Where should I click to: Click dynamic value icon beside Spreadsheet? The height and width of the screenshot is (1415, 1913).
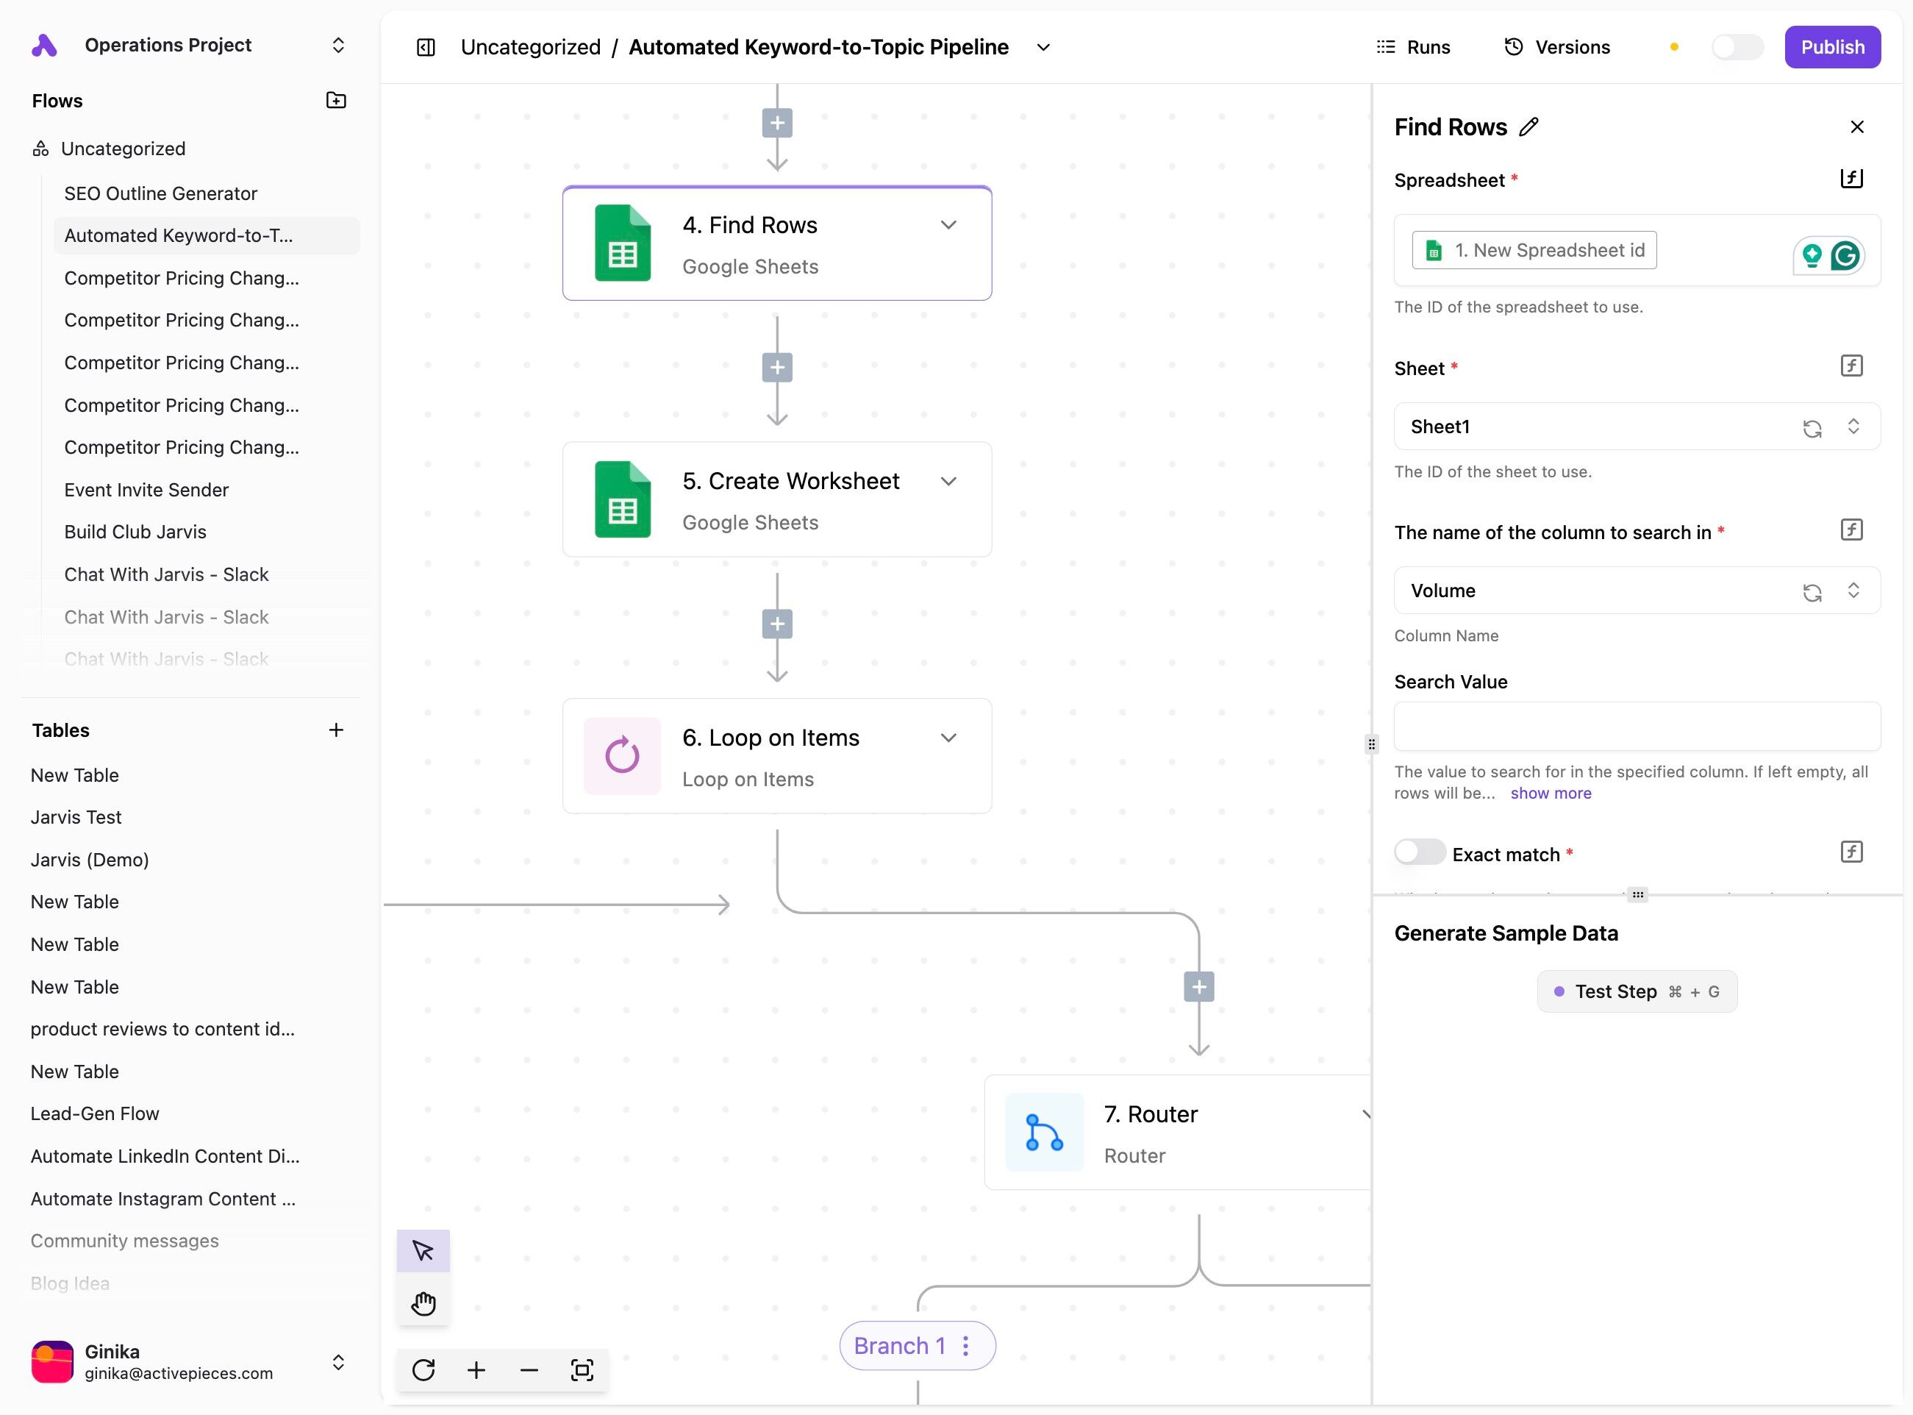click(1851, 178)
